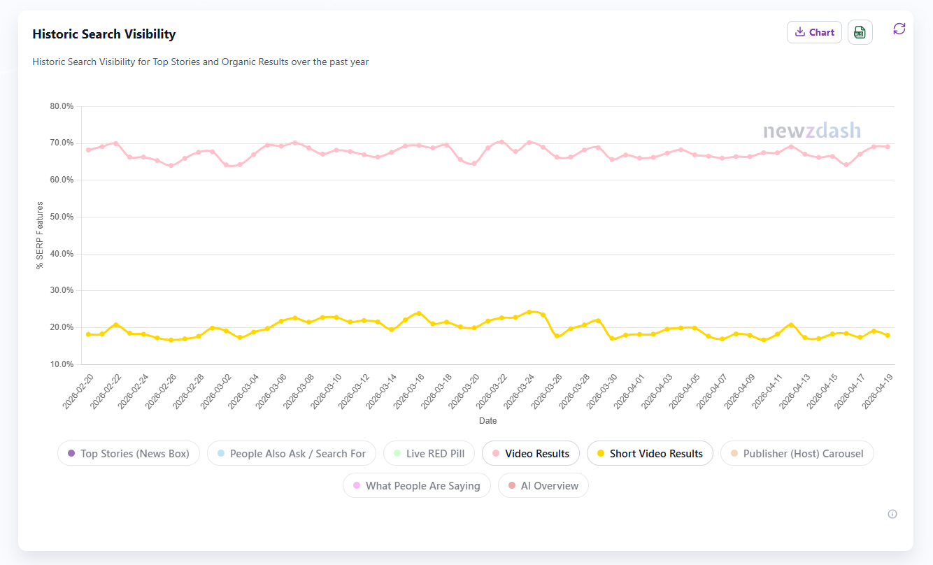
Task: Toggle Top Stories (News Box) series
Action: (129, 453)
